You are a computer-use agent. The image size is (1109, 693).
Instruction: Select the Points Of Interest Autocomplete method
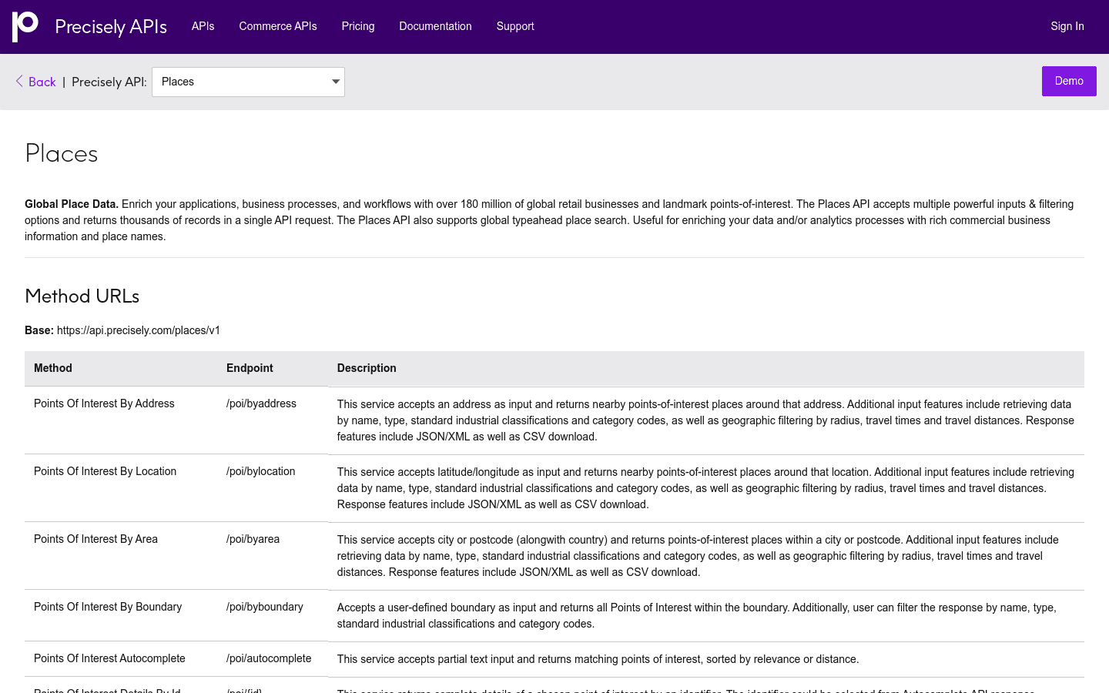[x=109, y=658]
